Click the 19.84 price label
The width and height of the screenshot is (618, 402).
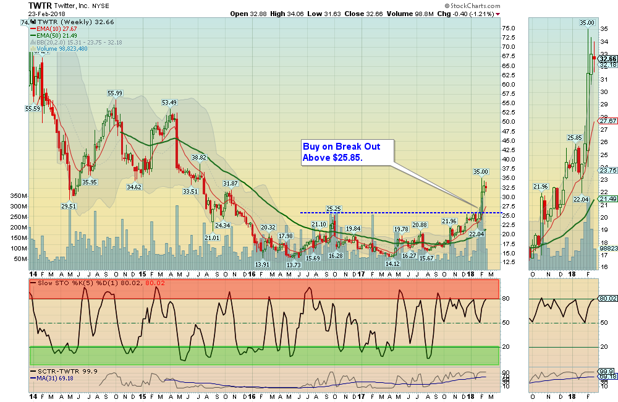(x=353, y=228)
